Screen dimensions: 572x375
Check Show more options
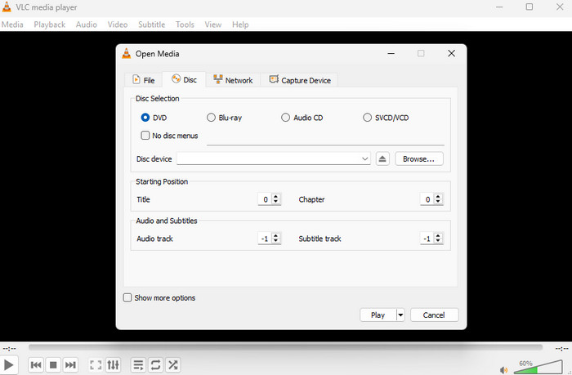(127, 297)
